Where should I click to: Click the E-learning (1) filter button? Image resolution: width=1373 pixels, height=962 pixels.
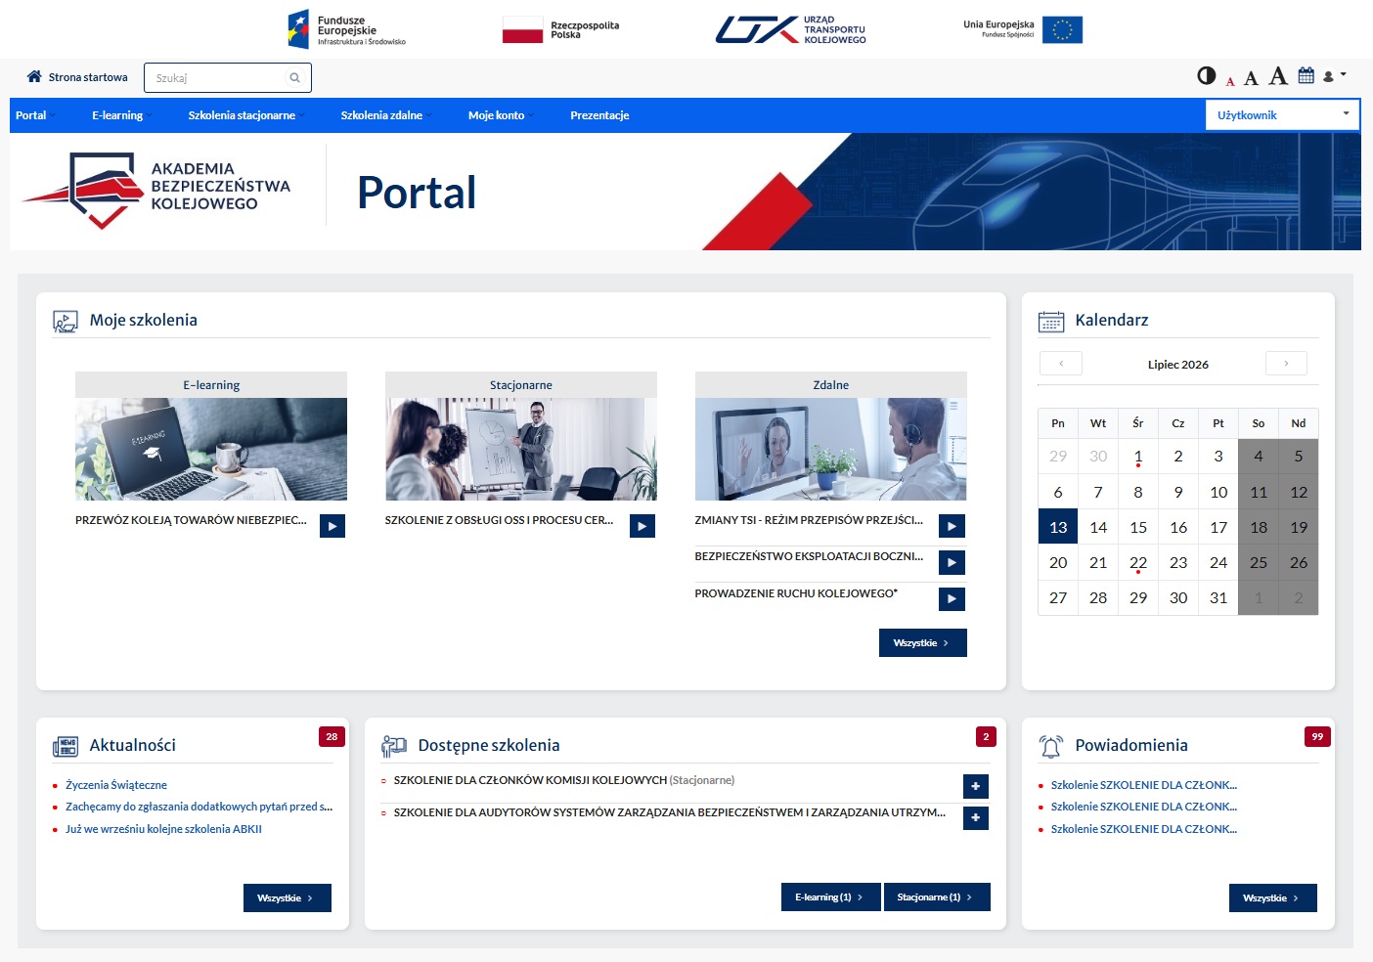(x=831, y=897)
